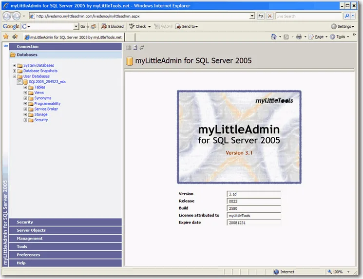Viewport: 363px width, 279px height.
Task: Click the Programmability folder link
Action: pos(47,104)
